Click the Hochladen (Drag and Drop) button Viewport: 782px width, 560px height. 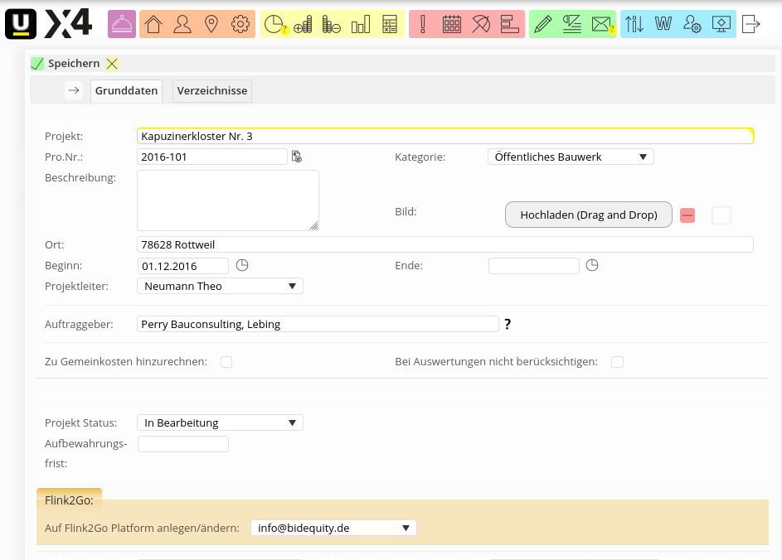(588, 215)
